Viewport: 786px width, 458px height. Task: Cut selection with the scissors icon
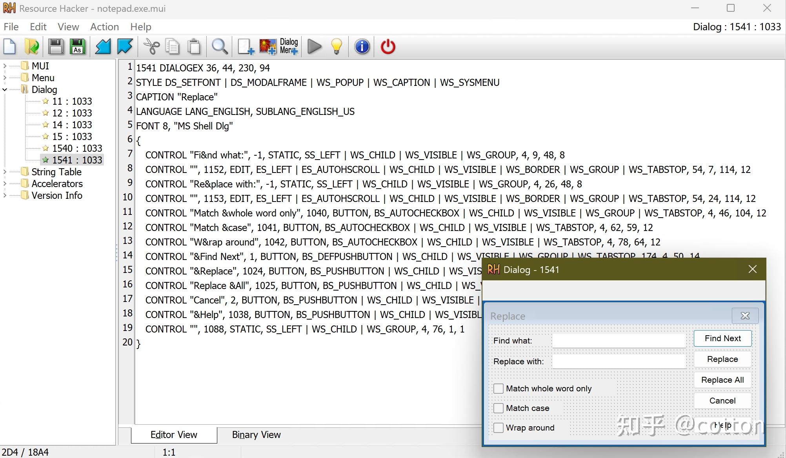click(x=151, y=47)
